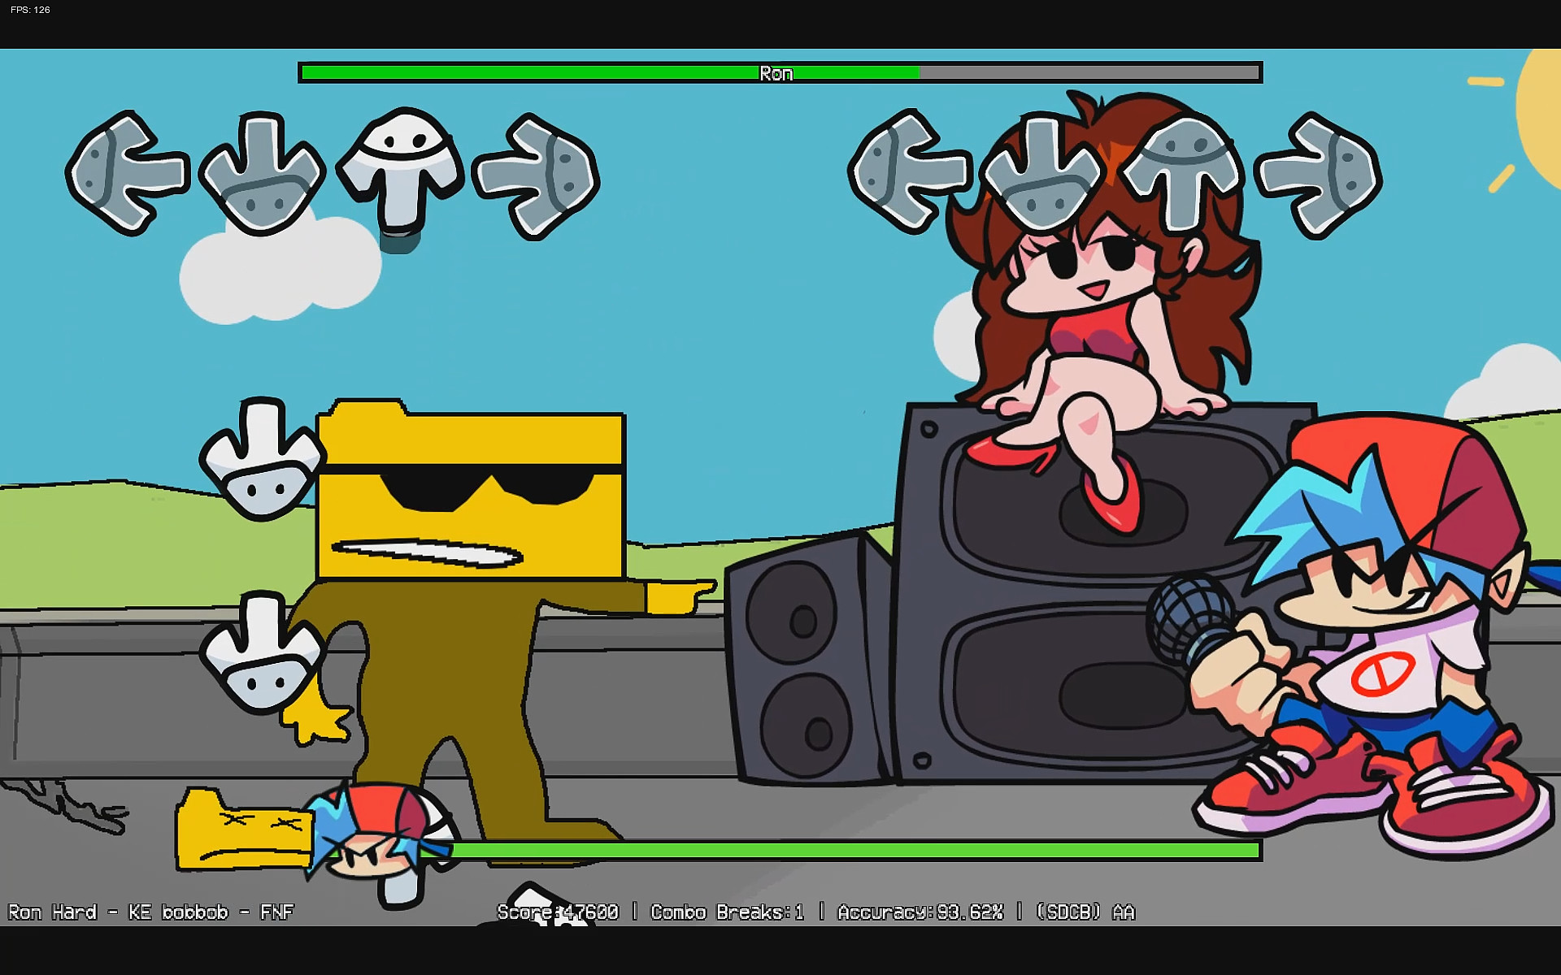
Task: Click the opponent's glowing up arrow receptor
Action: [x=400, y=169]
